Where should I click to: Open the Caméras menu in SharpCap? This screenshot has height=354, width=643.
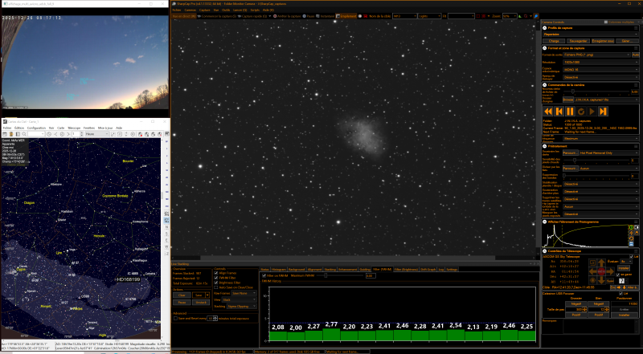coord(190,10)
